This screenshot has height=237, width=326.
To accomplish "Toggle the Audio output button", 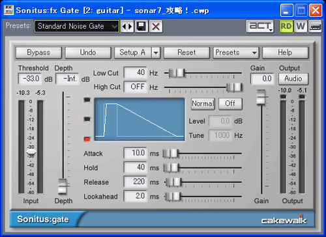I will click(293, 79).
